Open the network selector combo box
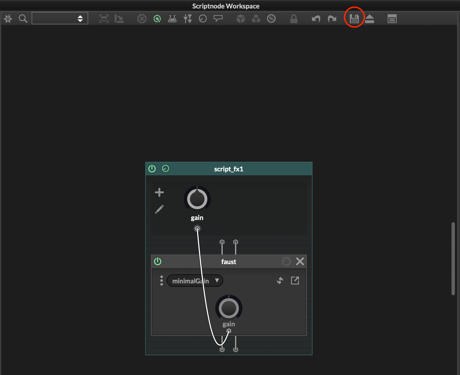 60,18
